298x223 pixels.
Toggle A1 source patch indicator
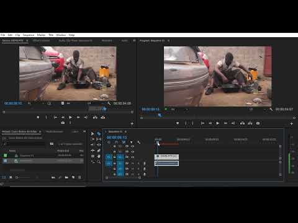109,164
